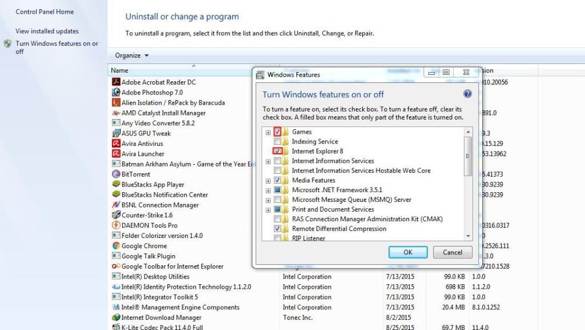Viewport: 585px width, 330px height.
Task: Expand the Internet Information Services node
Action: [x=268, y=161]
